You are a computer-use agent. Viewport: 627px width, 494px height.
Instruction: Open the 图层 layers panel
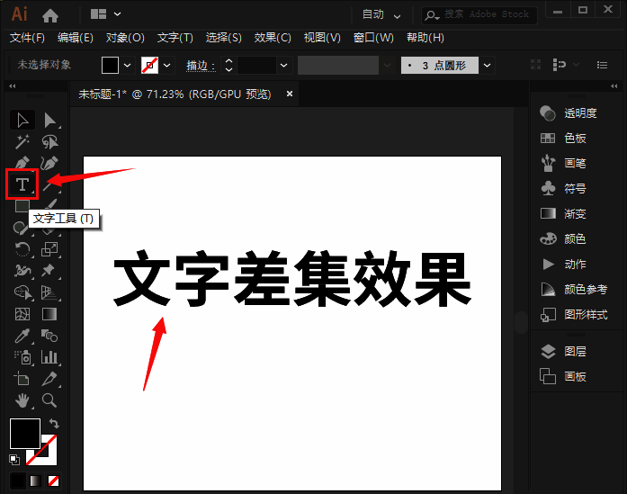click(563, 352)
